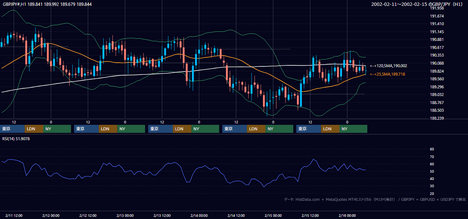Click the 2/12 12:00 date axis label
This screenshot has width=468, height=219.
[x=88, y=215]
